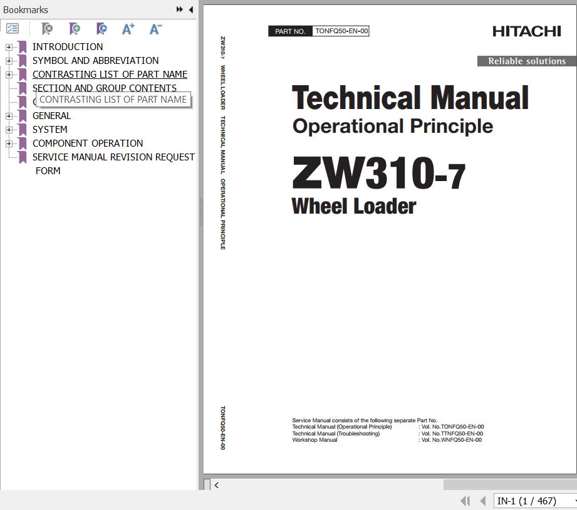Click the Wheel Loader heading

[x=353, y=206]
